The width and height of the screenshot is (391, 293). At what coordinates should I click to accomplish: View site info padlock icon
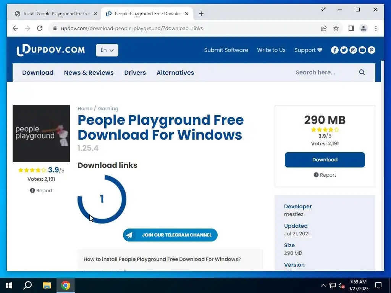click(x=55, y=28)
